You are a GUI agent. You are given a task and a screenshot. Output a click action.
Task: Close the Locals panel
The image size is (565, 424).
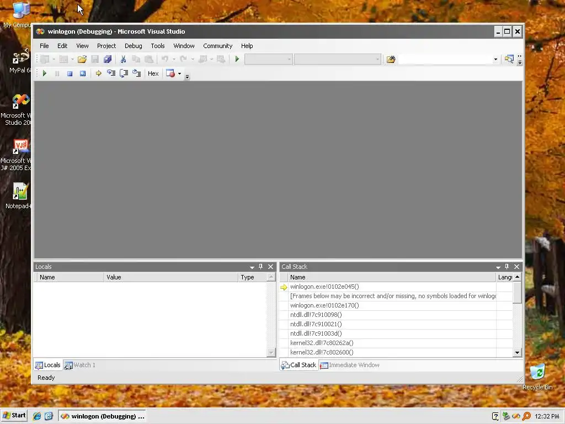(270, 267)
